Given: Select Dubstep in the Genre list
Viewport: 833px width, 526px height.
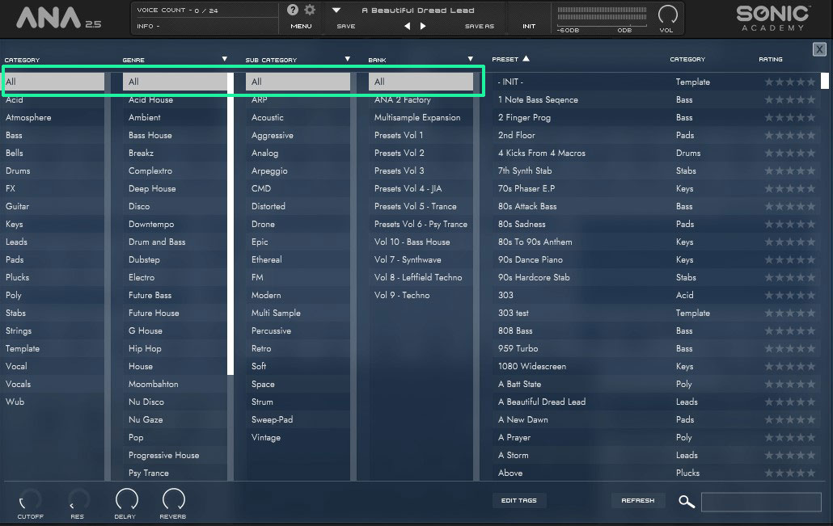Looking at the screenshot, I should coord(144,259).
